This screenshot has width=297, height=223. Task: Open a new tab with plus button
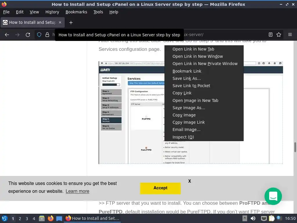71,23
